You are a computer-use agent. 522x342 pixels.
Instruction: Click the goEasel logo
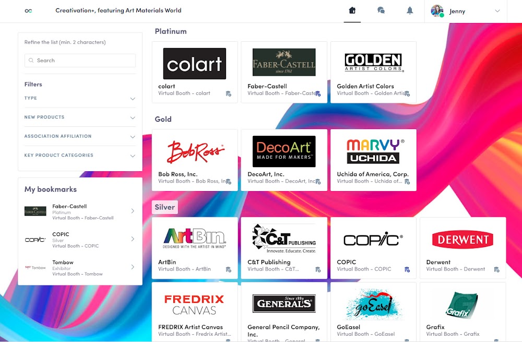click(373, 303)
